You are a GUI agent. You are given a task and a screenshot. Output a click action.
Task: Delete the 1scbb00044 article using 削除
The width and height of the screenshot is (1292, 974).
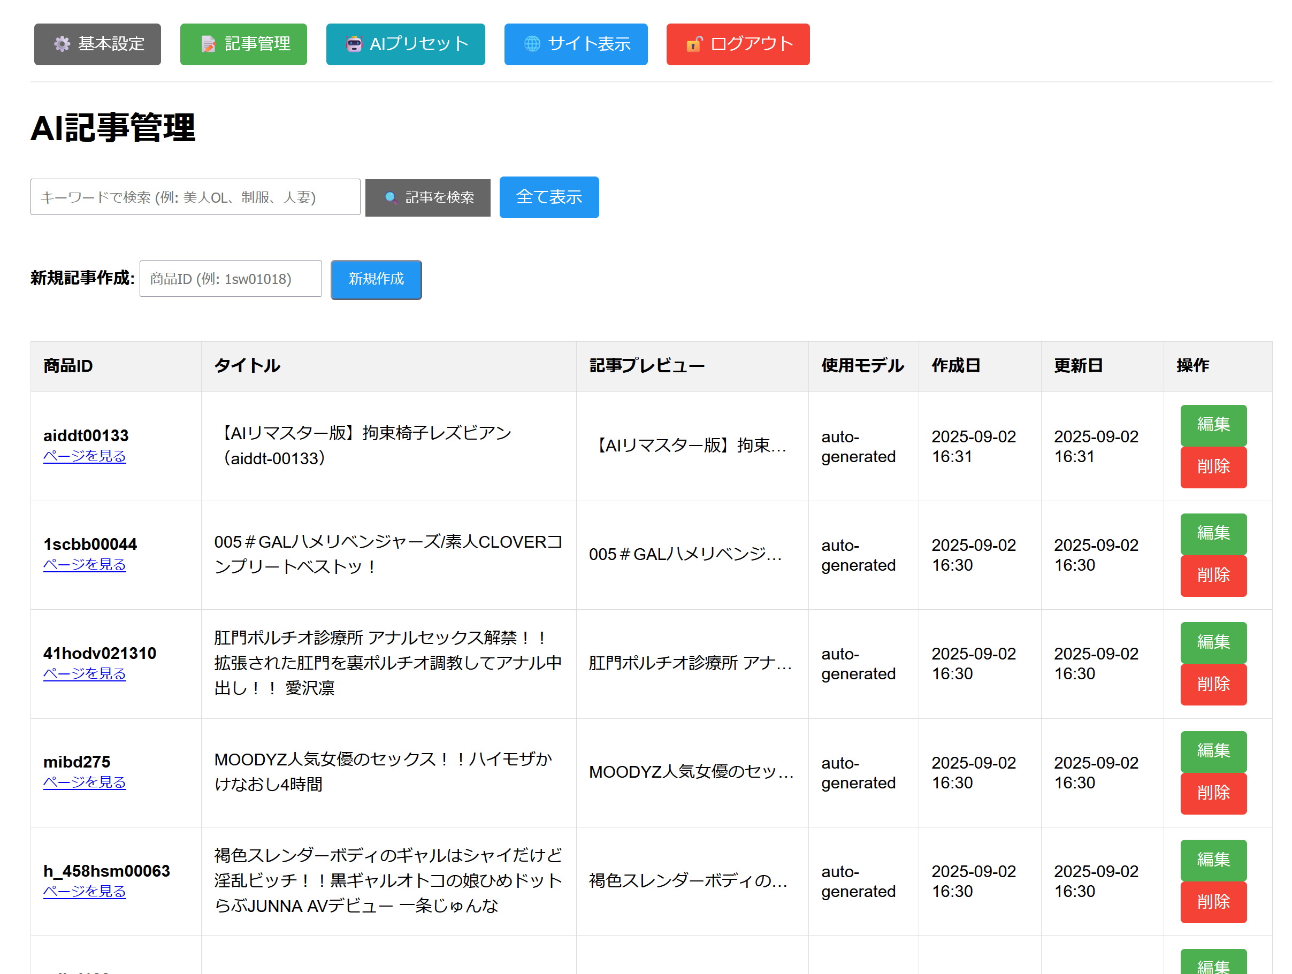(1213, 576)
